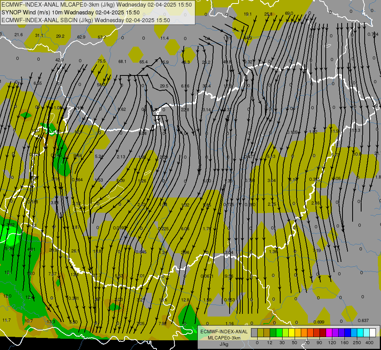
Task: Click the map value 68.1
Action: (122, 61)
